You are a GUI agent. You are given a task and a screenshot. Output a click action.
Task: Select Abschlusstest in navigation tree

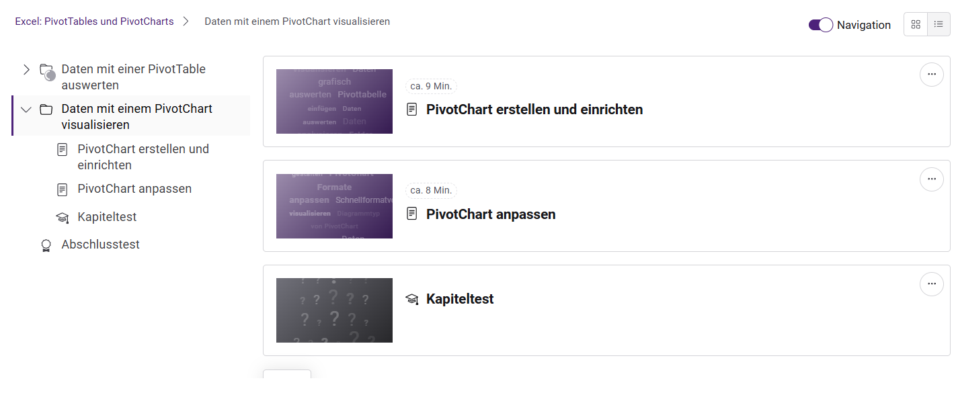[x=101, y=245]
